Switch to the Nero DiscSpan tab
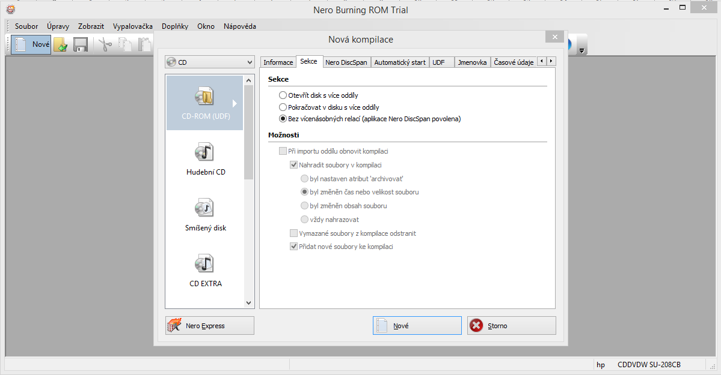This screenshot has height=375, width=721. (x=346, y=62)
